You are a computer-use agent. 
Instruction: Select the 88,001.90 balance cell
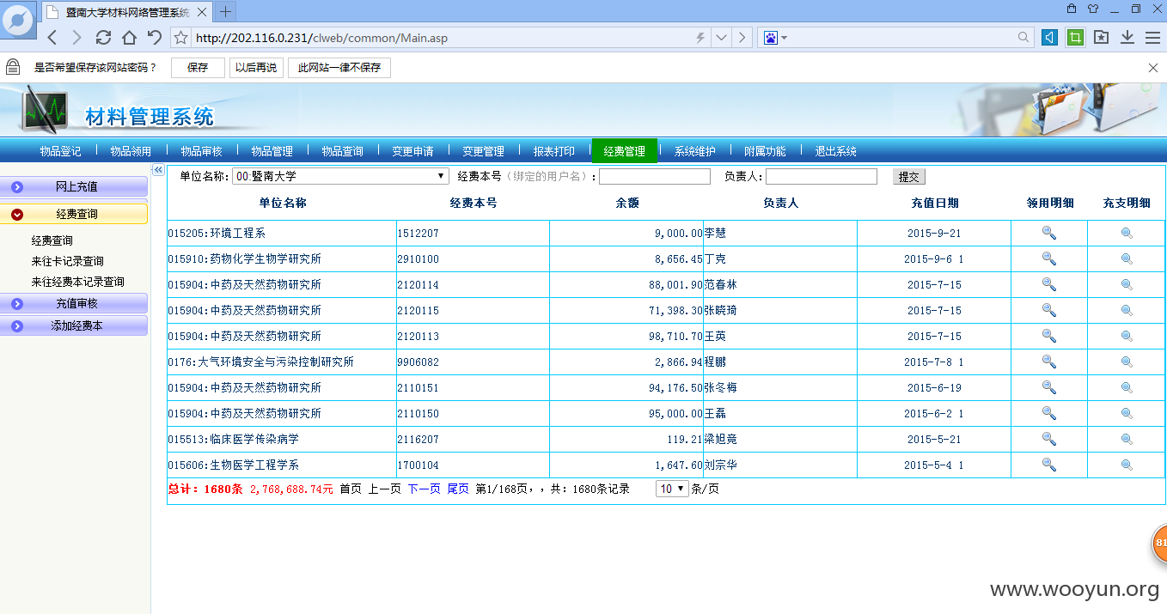tap(626, 284)
